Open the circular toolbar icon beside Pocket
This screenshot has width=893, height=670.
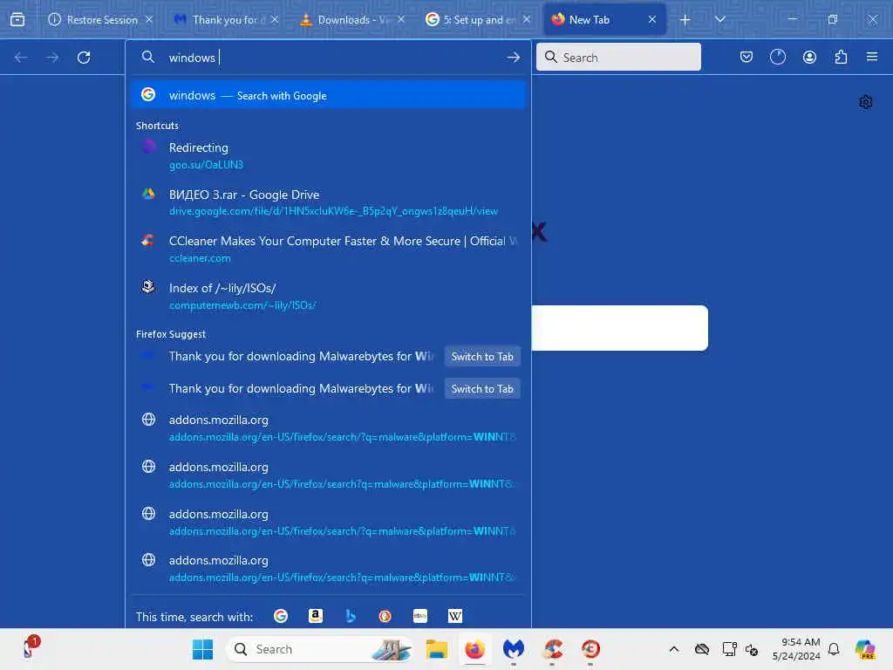tap(777, 57)
